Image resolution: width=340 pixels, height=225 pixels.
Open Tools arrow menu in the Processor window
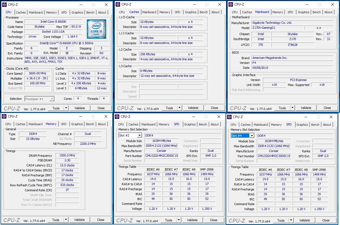(x=66, y=108)
